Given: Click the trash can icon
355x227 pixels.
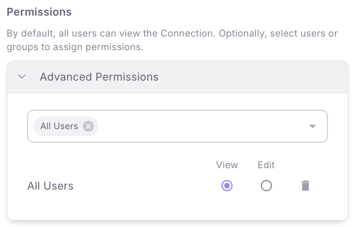Looking at the screenshot, I should point(305,186).
